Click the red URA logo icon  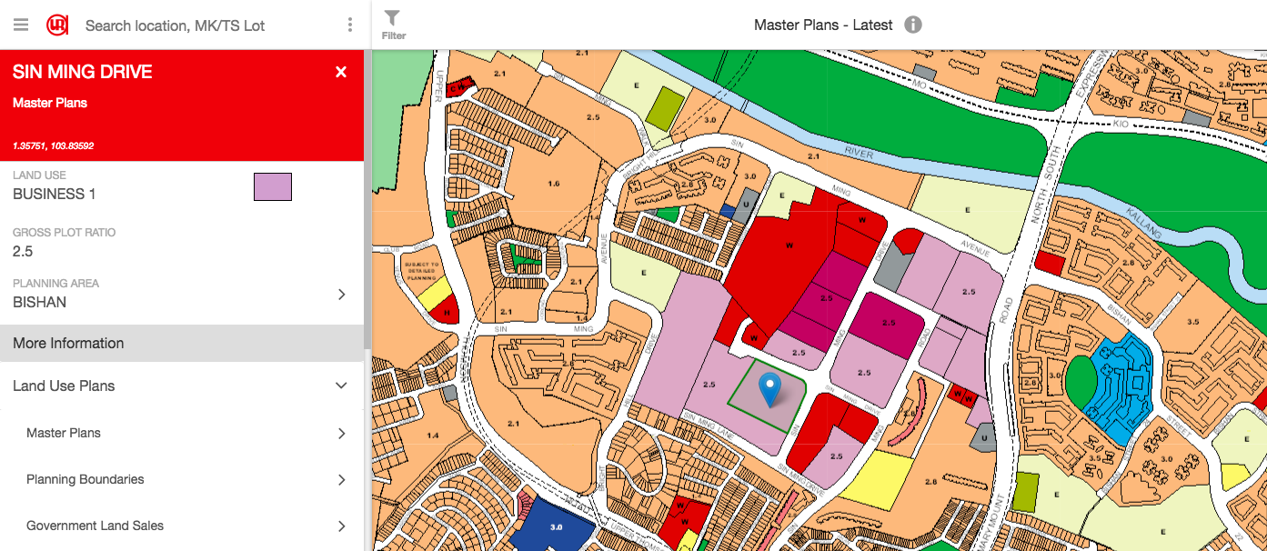pyautogui.click(x=58, y=25)
